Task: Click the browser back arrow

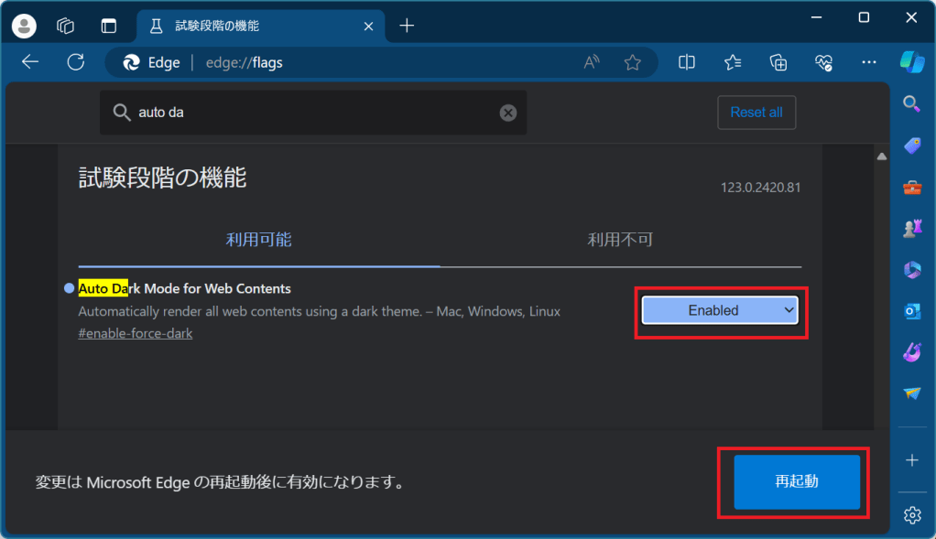Action: pos(30,62)
